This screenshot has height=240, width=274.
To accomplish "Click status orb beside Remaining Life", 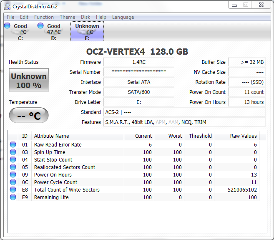I will click(x=13, y=197).
